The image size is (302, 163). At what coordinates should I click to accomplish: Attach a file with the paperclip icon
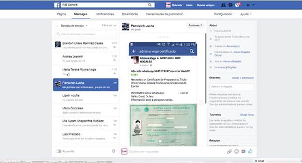click(x=229, y=152)
